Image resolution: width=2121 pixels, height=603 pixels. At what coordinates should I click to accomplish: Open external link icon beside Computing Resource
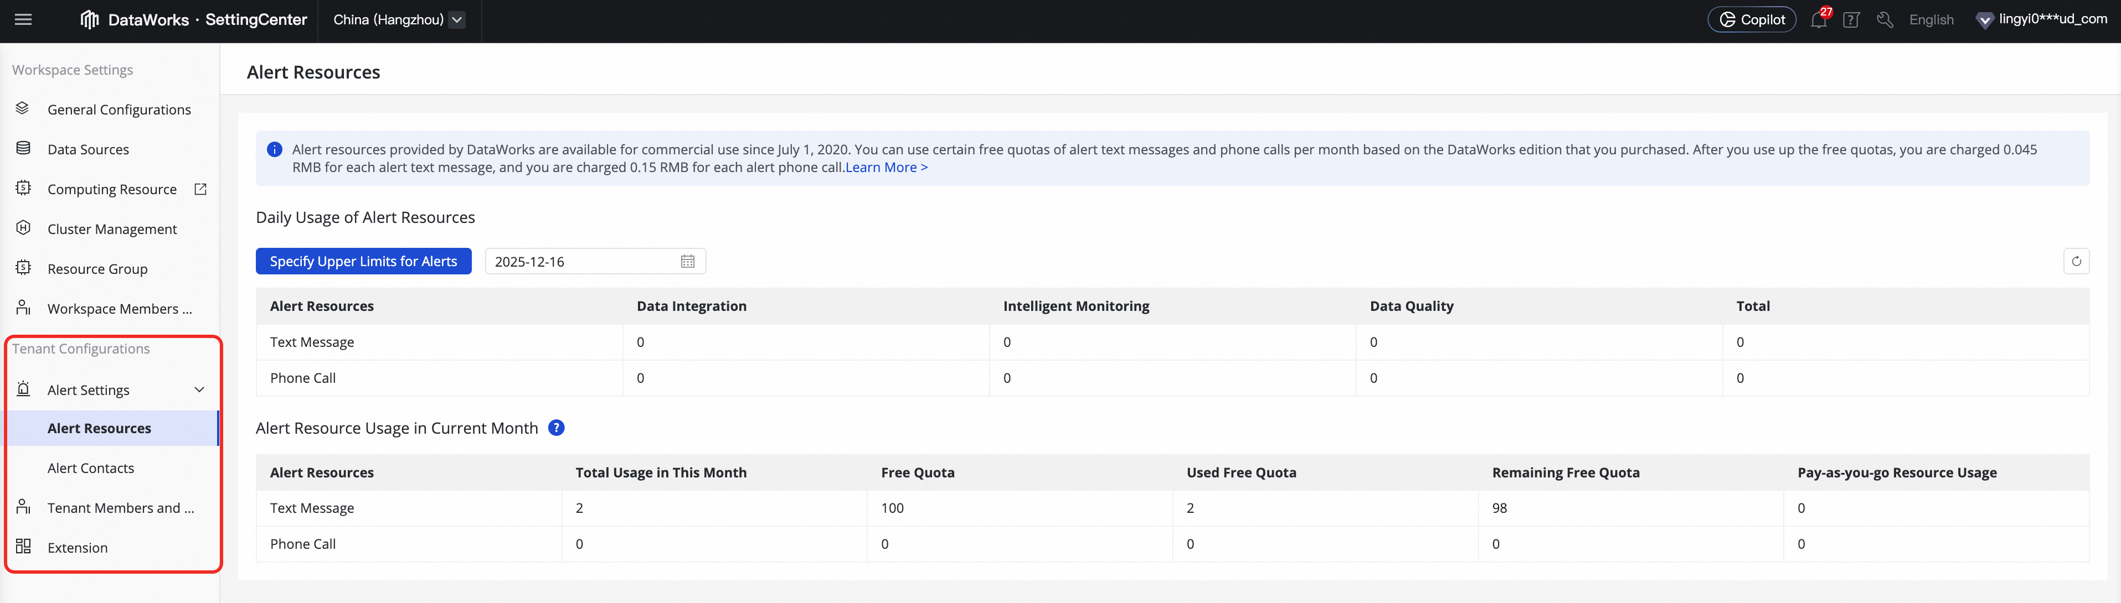click(x=200, y=189)
